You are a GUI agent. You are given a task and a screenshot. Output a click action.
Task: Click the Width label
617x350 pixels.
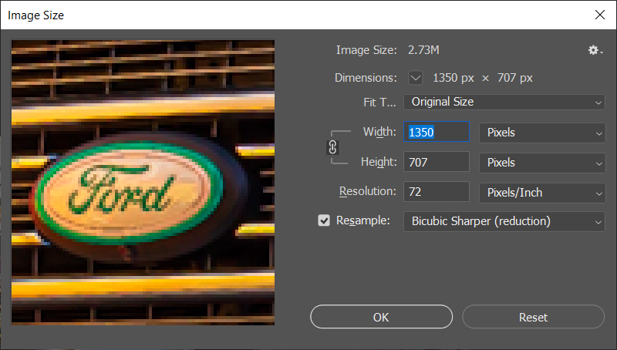pos(379,132)
